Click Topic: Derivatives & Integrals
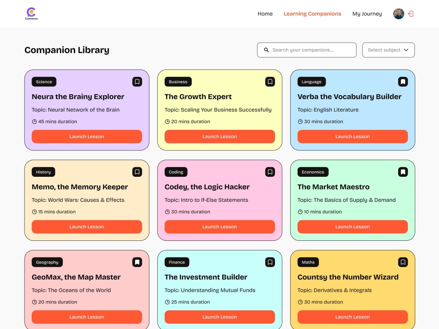The height and width of the screenshot is (329, 439). [335, 290]
